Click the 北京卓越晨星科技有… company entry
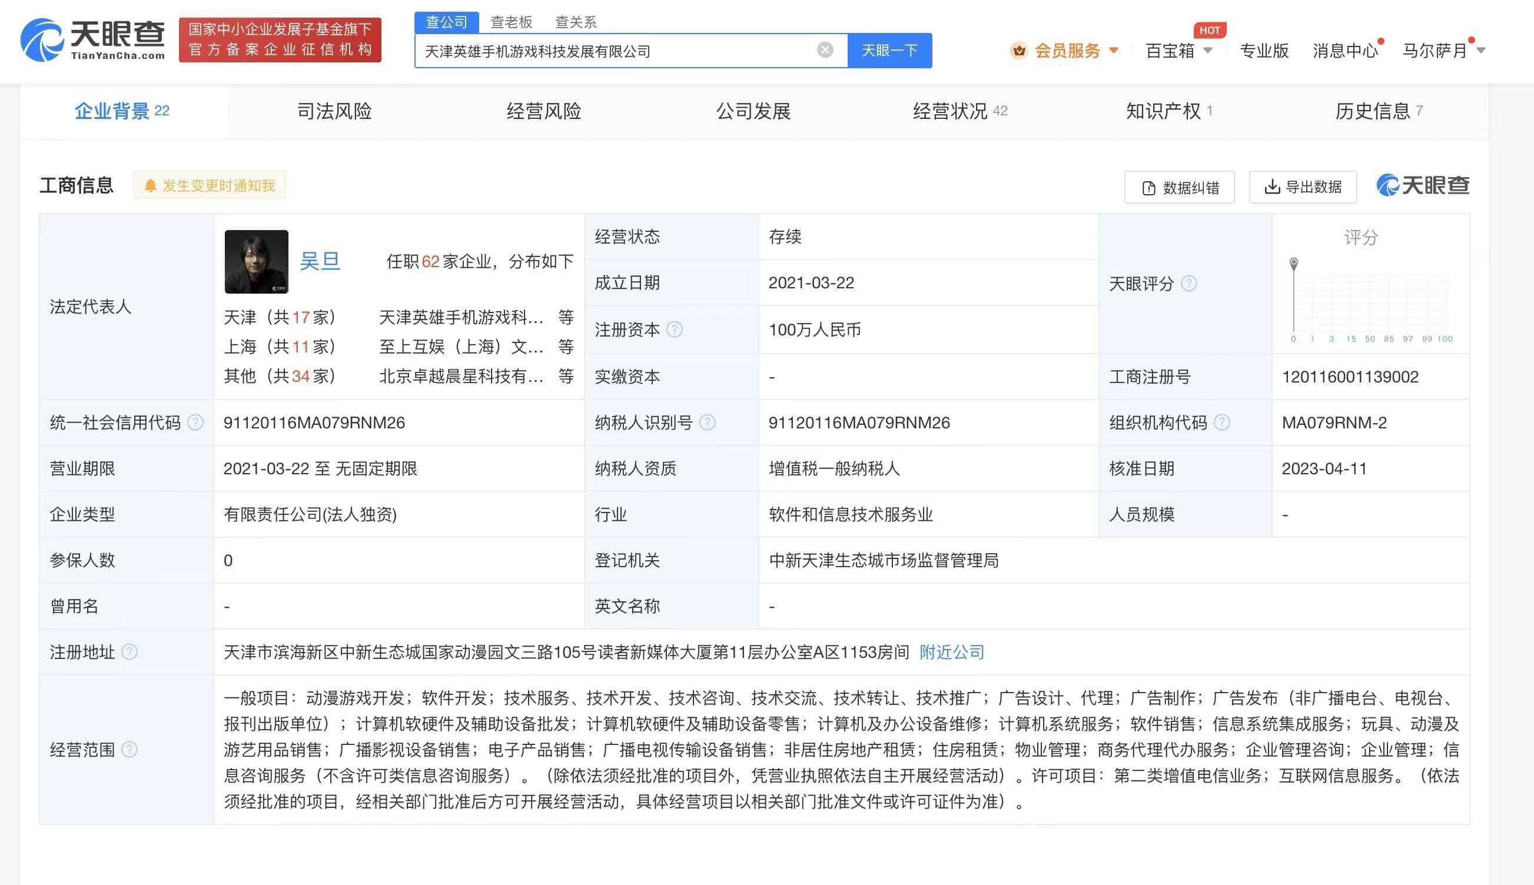Viewport: 1534px width, 885px height. coord(461,376)
